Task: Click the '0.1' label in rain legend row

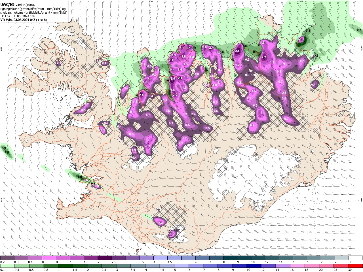Action: (x=2, y=270)
